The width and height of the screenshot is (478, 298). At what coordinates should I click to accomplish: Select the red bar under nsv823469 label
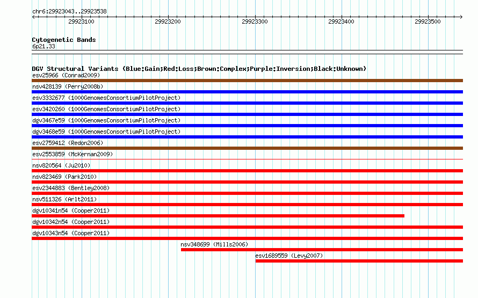point(247,182)
